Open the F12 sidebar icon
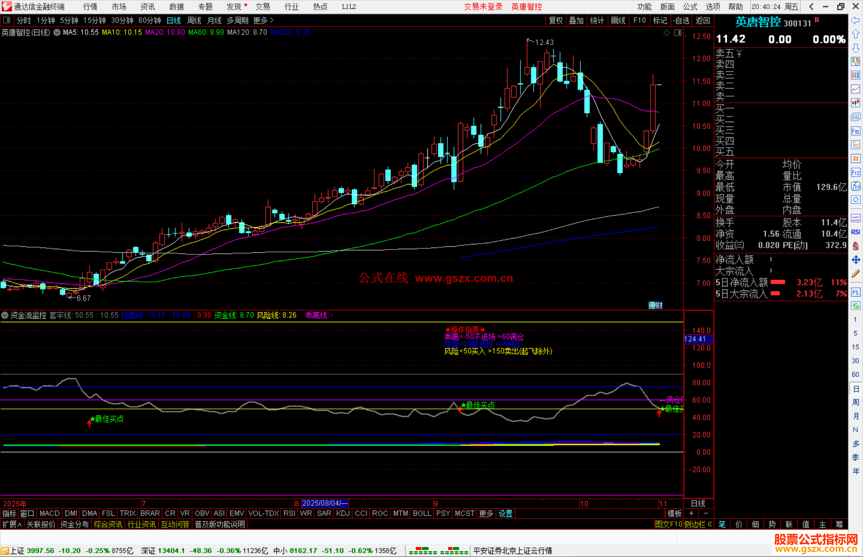863x557 pixels. pos(855,172)
